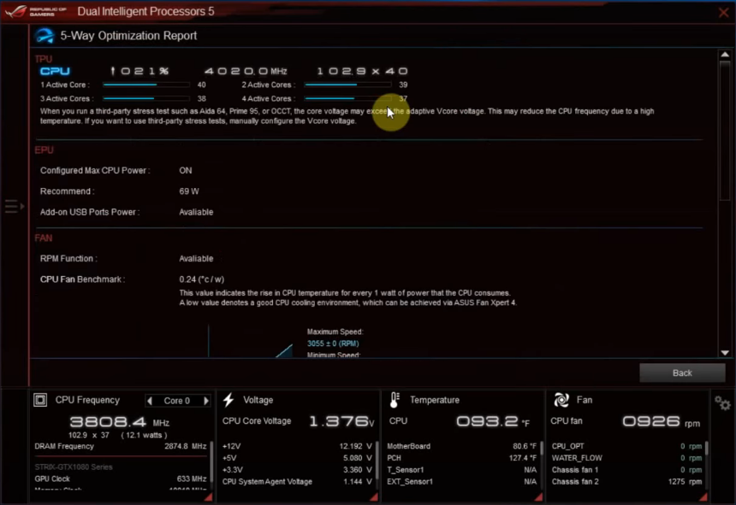Click the PCH temperature 127.4 °F value
Screen dimensions: 736x505
coord(523,458)
